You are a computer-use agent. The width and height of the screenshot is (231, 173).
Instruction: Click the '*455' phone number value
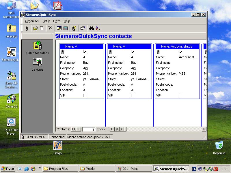(x=182, y=74)
